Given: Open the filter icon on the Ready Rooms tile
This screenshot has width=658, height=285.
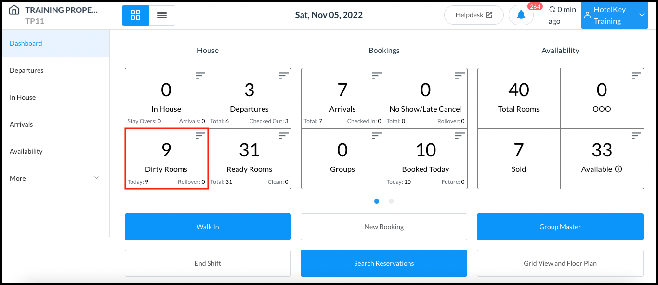Looking at the screenshot, I should [x=284, y=136].
